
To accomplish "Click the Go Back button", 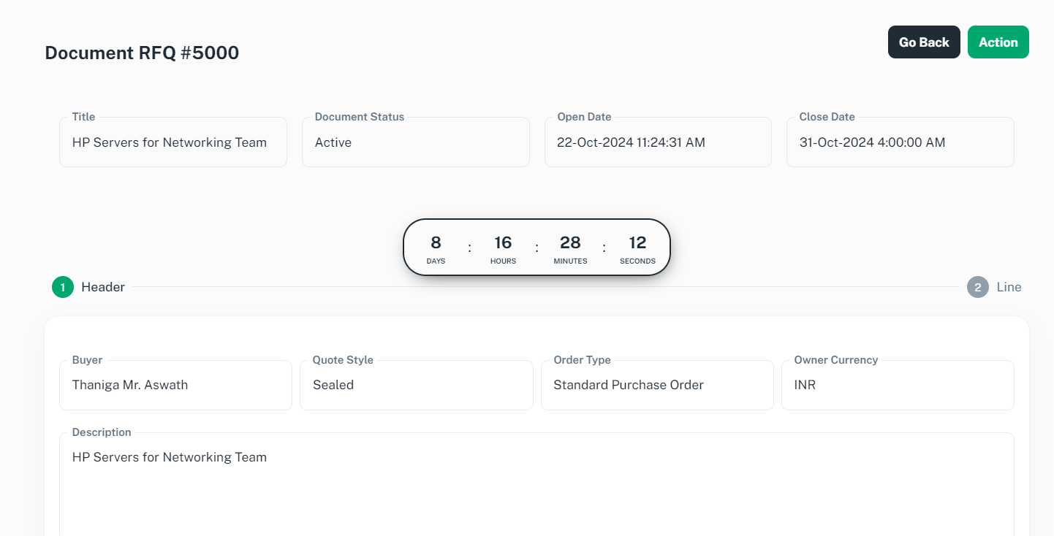I will point(923,42).
